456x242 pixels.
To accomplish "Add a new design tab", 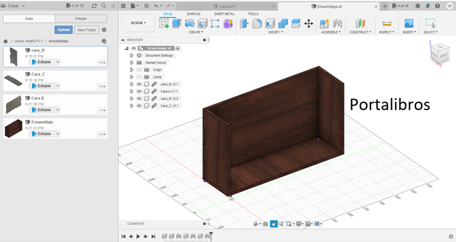I will 385,6.
